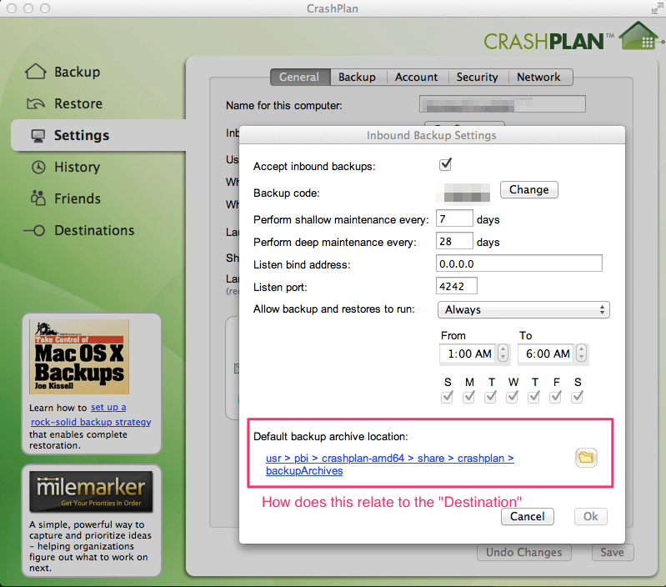The image size is (666, 587).
Task: Toggle Sunday checkbox under first S
Action: point(447,397)
